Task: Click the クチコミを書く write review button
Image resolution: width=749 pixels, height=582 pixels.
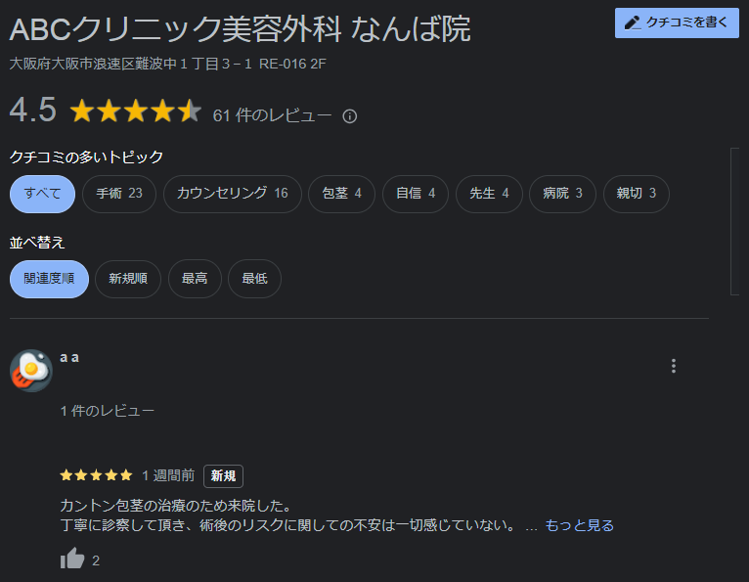Action: [677, 22]
